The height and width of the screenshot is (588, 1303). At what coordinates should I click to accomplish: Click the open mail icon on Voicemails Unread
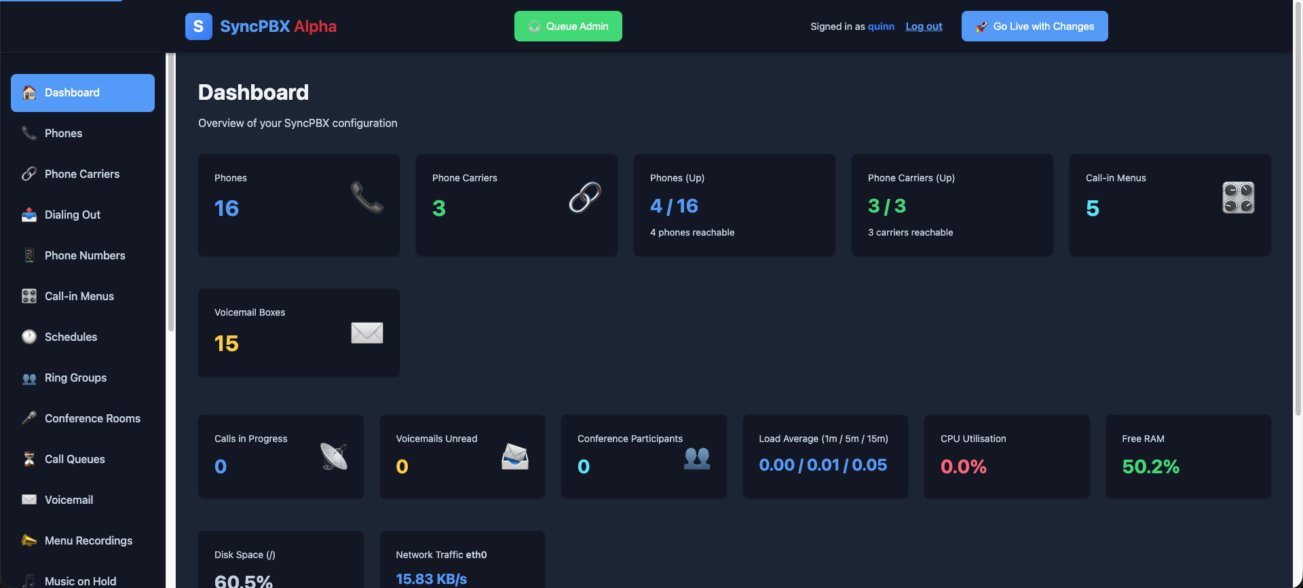[x=515, y=456]
